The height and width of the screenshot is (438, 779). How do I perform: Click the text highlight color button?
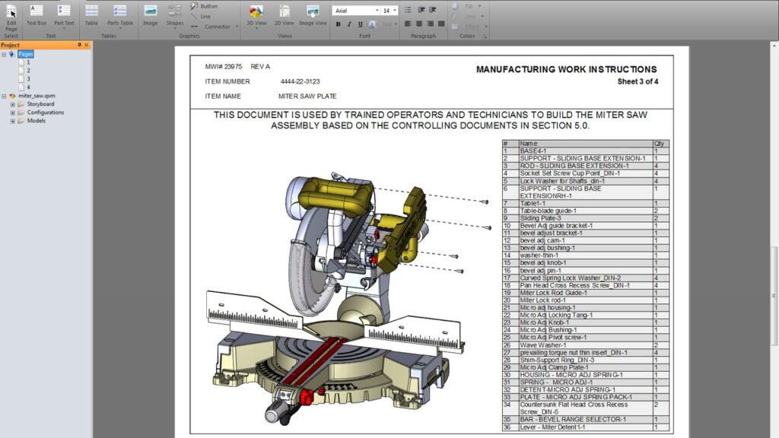[x=371, y=24]
